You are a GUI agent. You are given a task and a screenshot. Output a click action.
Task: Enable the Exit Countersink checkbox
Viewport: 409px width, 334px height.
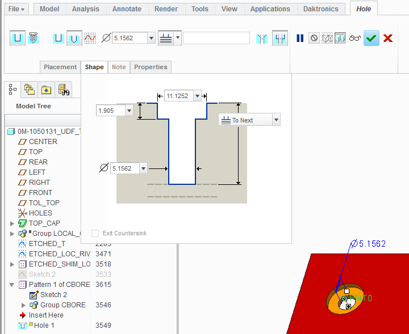pos(95,233)
